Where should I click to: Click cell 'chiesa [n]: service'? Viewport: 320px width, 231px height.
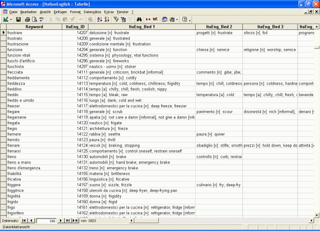click(x=219, y=50)
